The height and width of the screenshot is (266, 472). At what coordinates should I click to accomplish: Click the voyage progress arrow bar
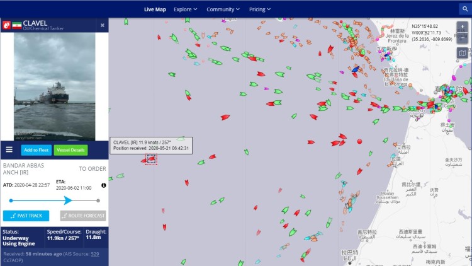[x=54, y=200]
